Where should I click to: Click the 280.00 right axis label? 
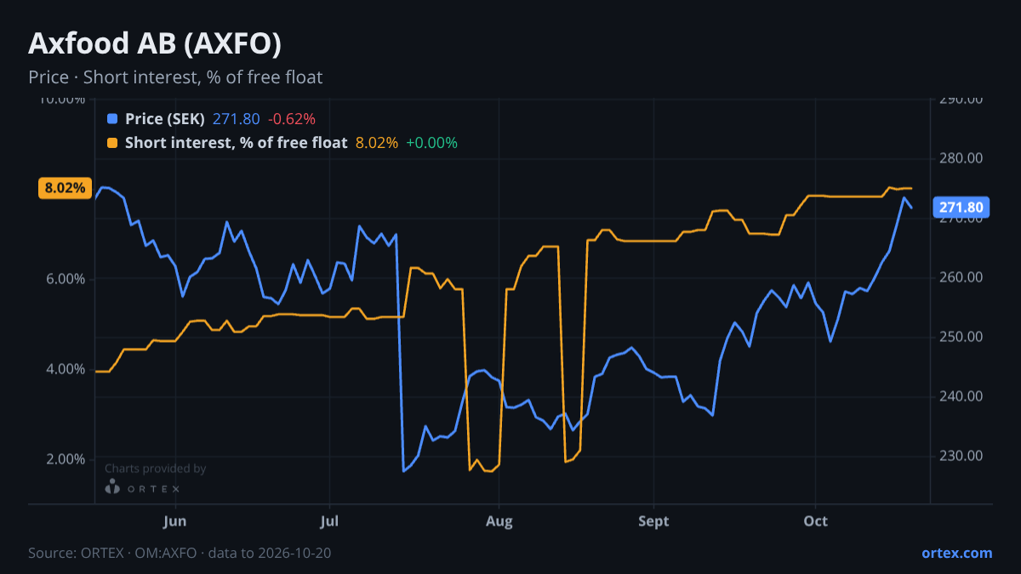[x=961, y=158]
